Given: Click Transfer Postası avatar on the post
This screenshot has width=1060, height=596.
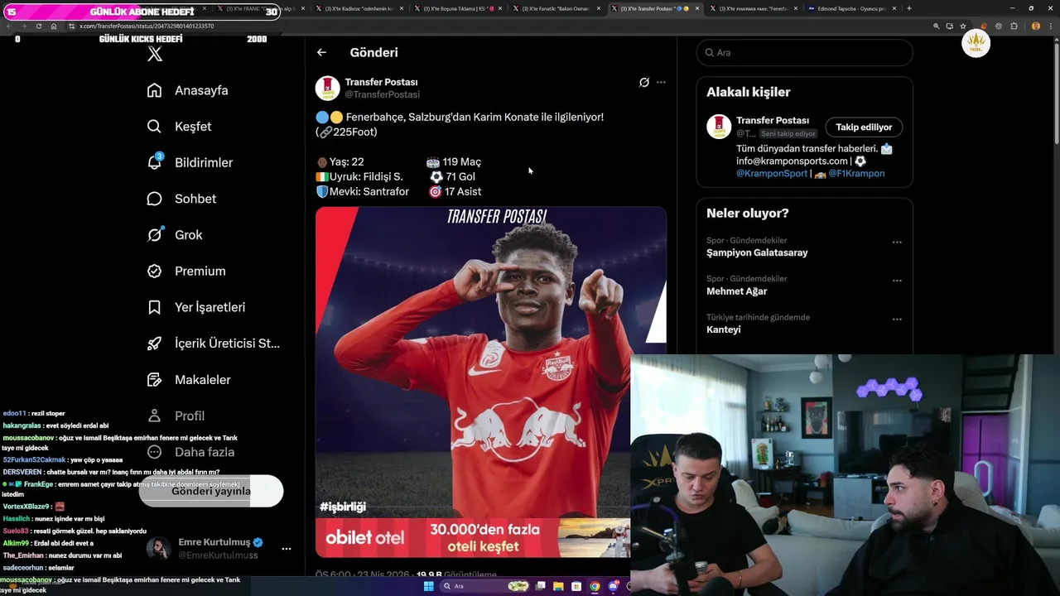Looking at the screenshot, I should (327, 88).
